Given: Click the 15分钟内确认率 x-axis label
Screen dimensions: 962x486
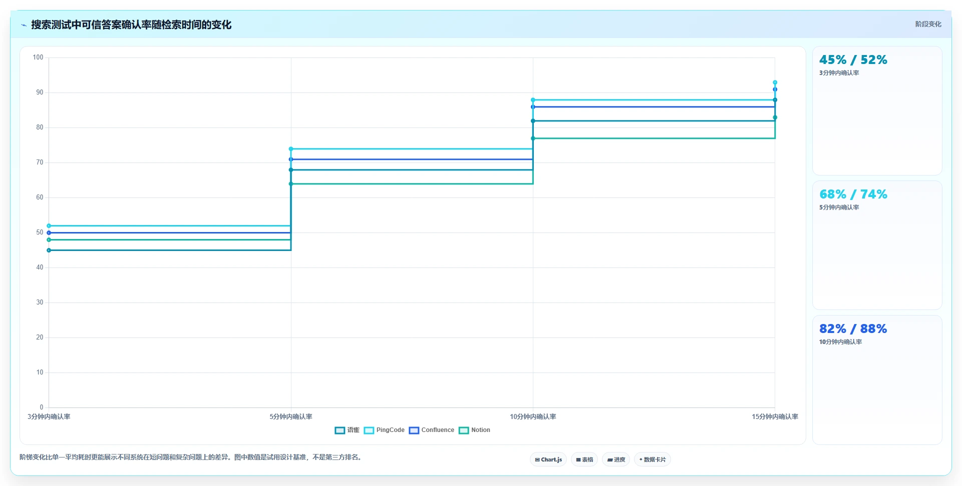Looking at the screenshot, I should (x=775, y=416).
